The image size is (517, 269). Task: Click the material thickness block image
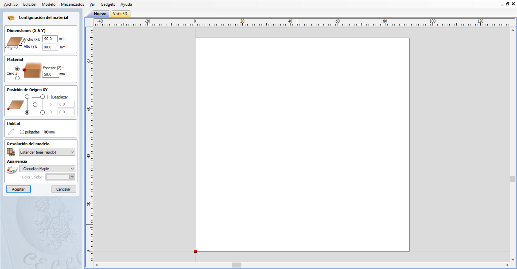[32, 70]
